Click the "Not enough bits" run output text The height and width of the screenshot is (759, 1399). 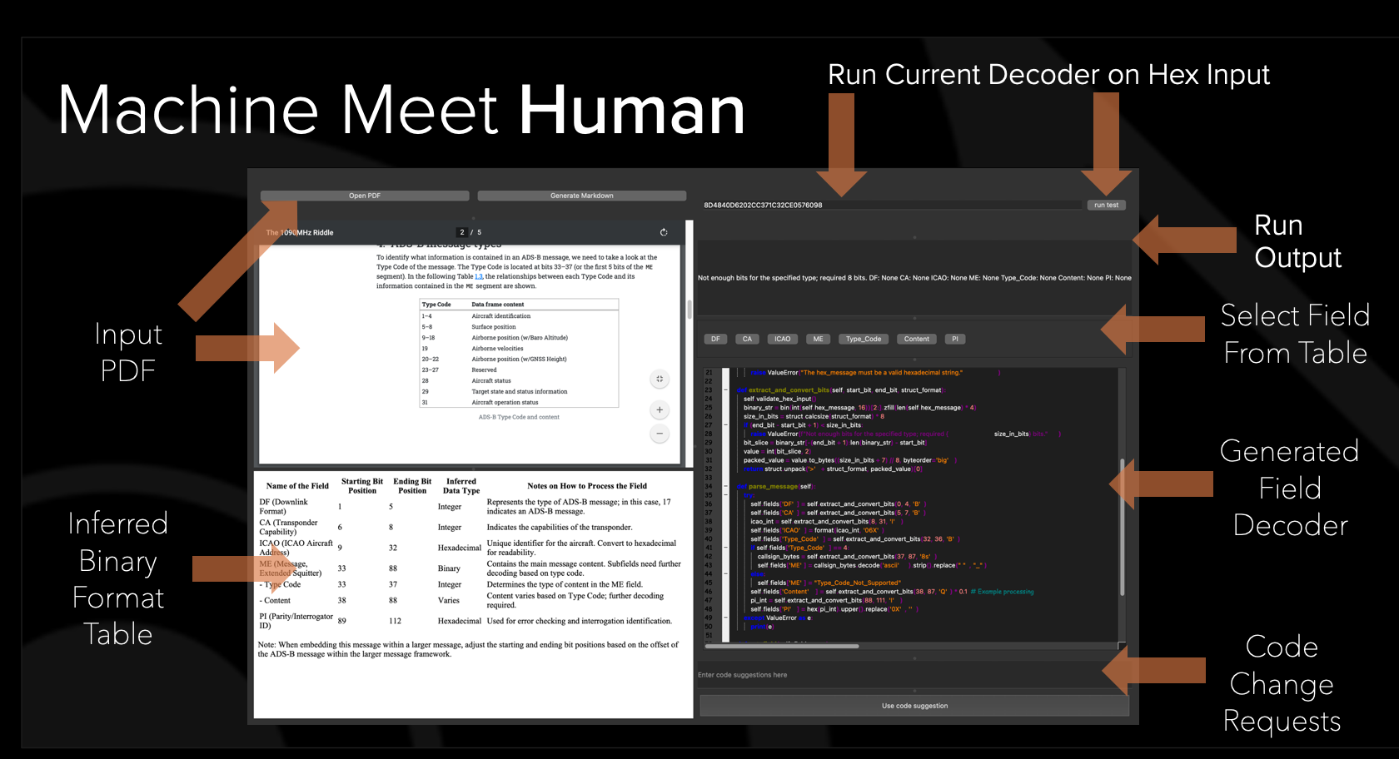coord(914,278)
